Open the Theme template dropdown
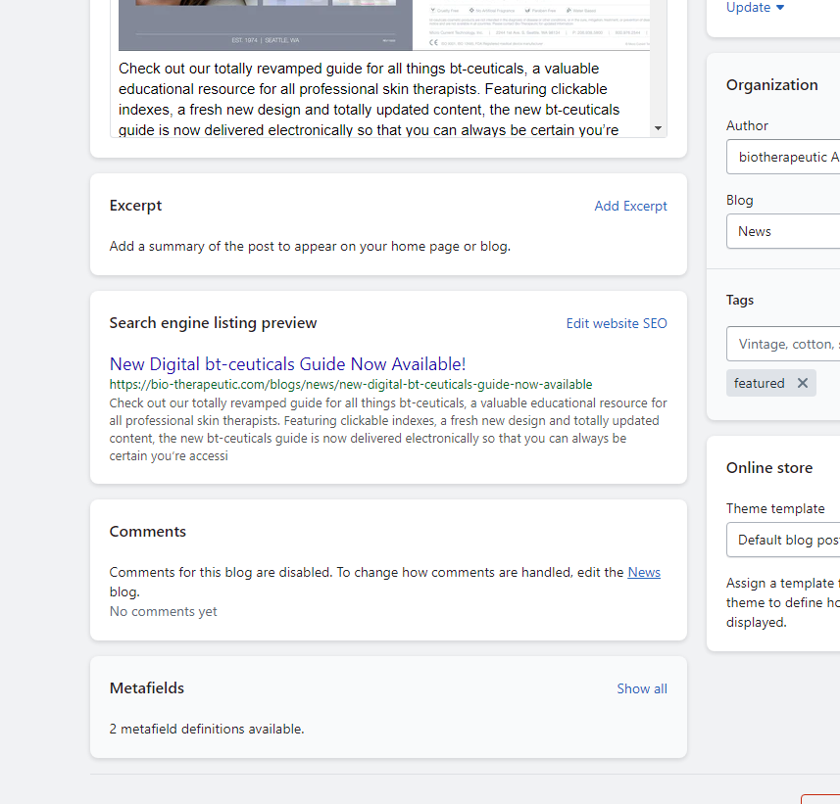Screen dimensions: 840x804 tap(783, 540)
